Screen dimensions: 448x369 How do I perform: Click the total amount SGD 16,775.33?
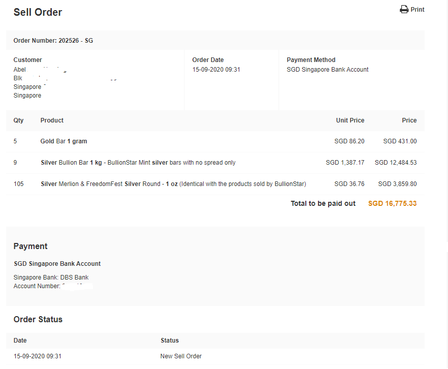[x=392, y=204]
